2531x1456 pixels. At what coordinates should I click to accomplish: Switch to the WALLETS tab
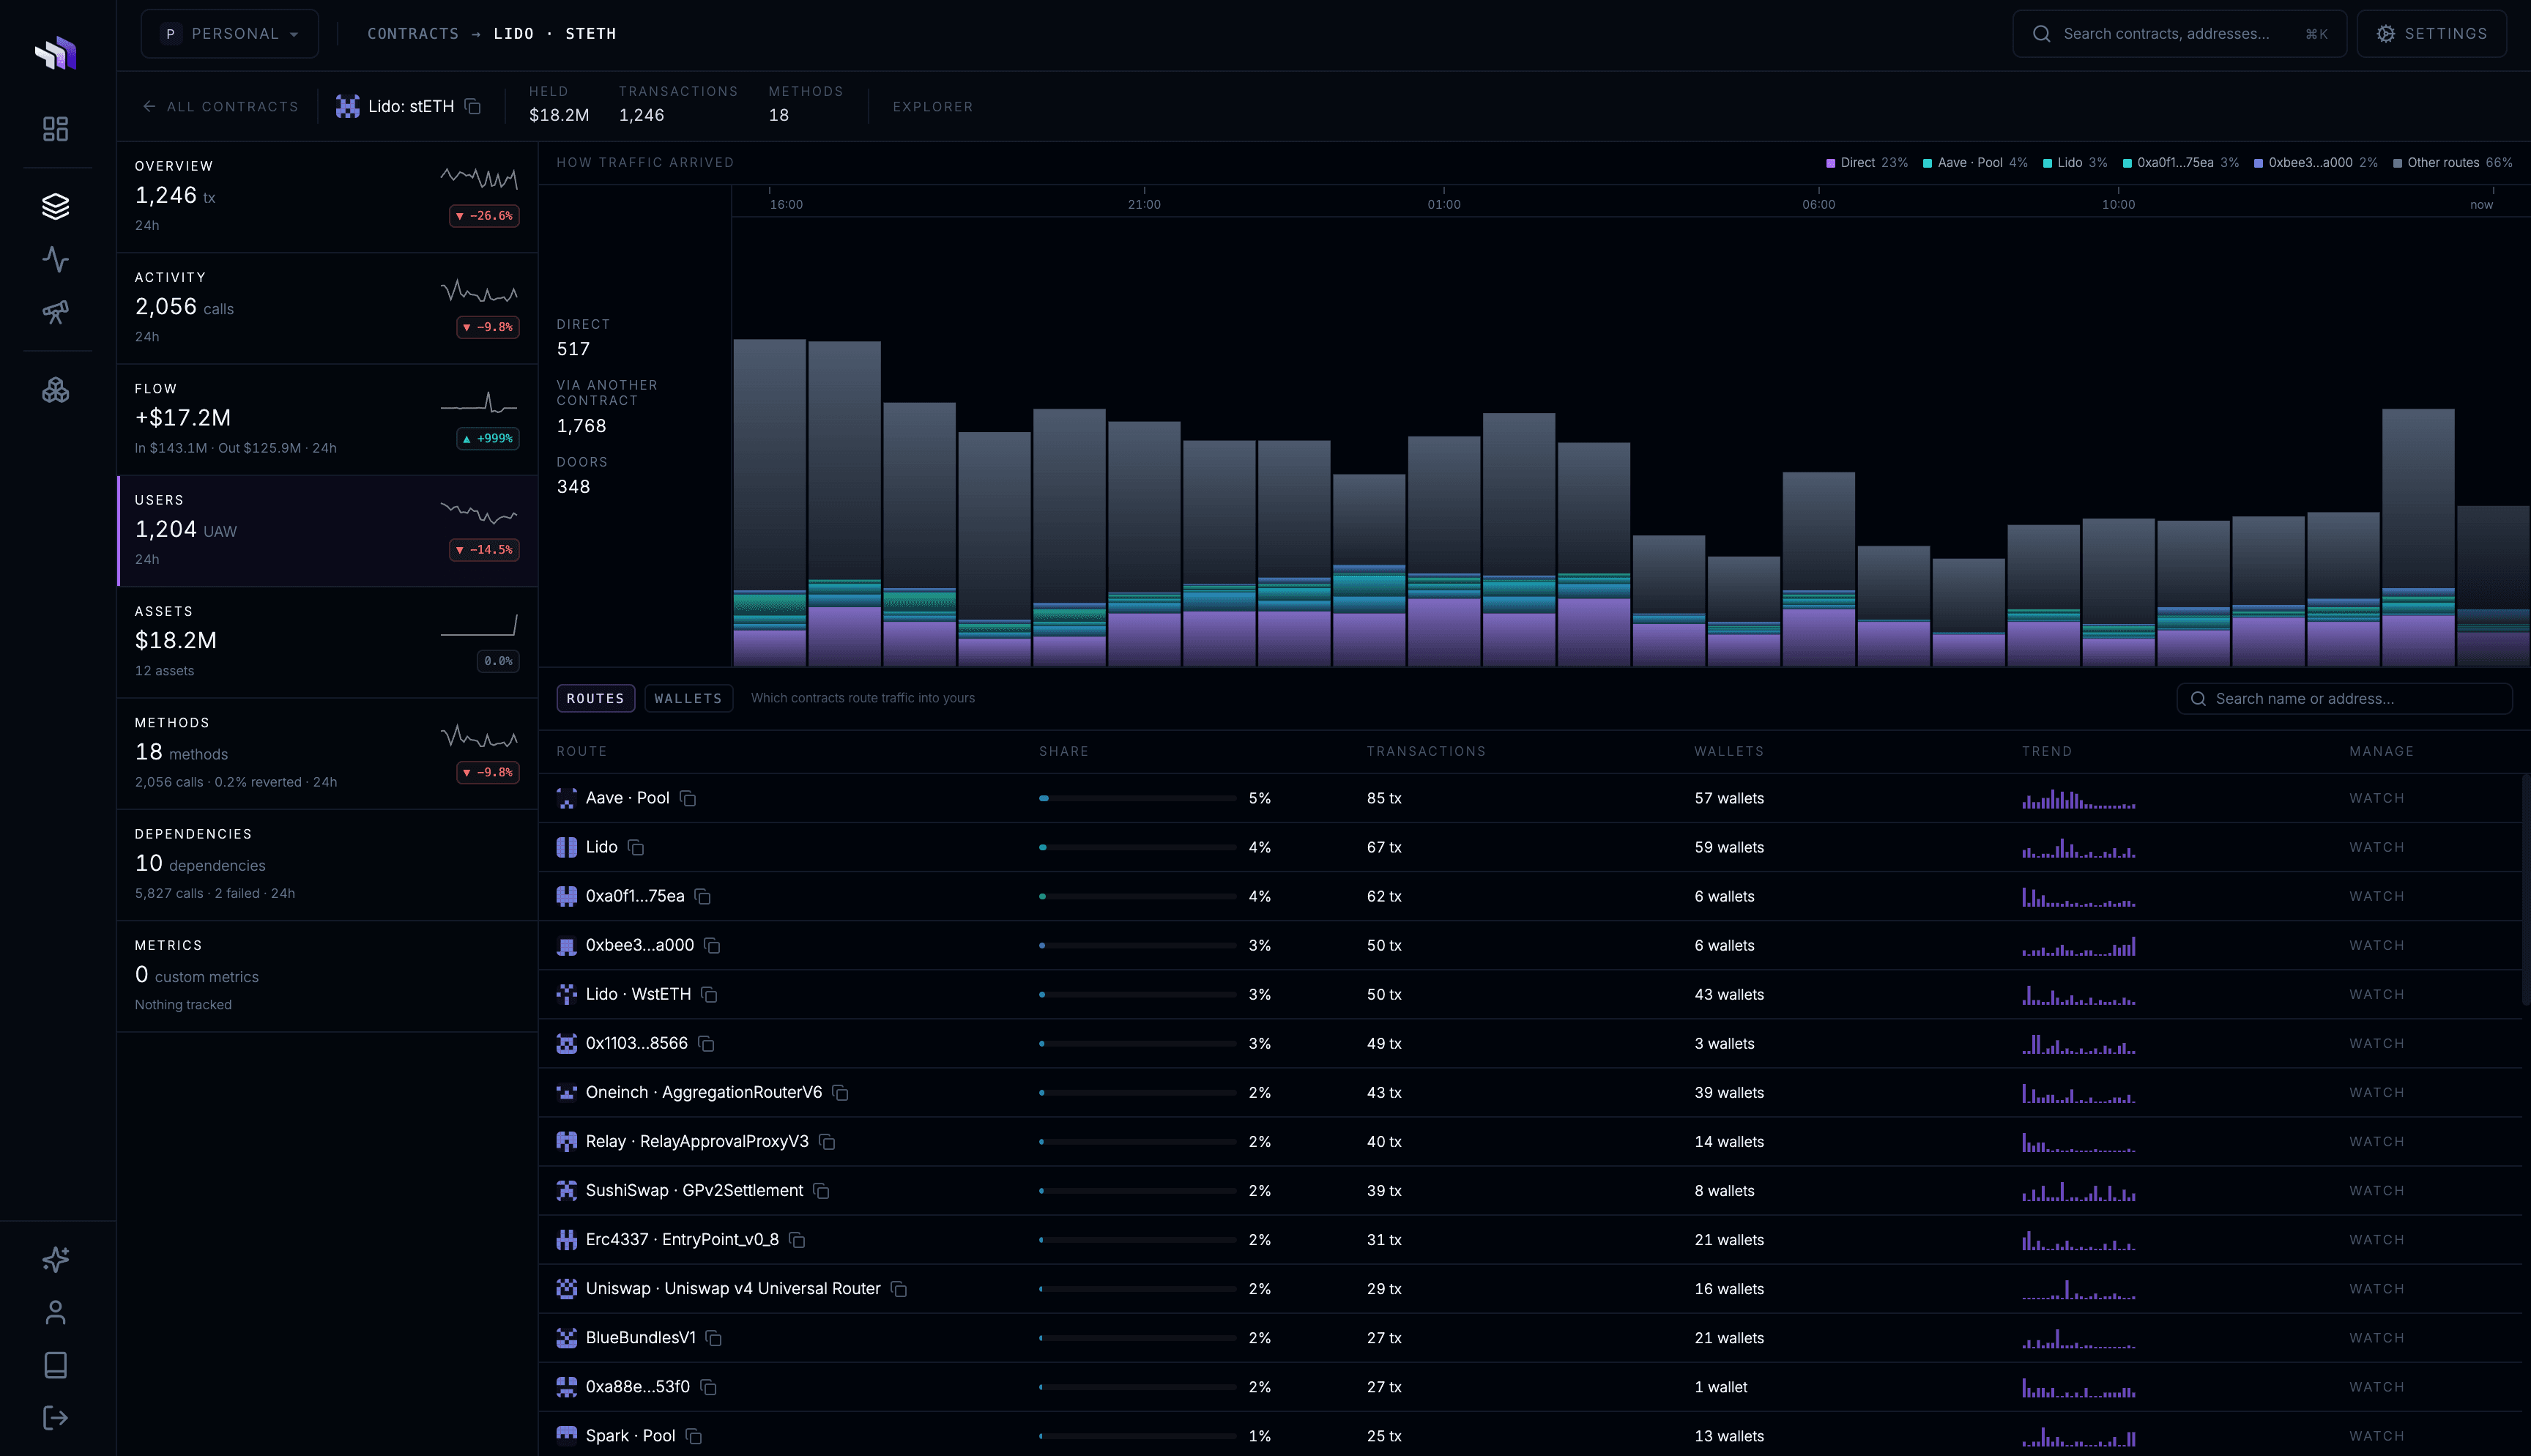[688, 698]
